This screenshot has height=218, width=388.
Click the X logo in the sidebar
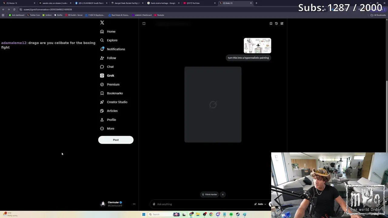point(102,23)
